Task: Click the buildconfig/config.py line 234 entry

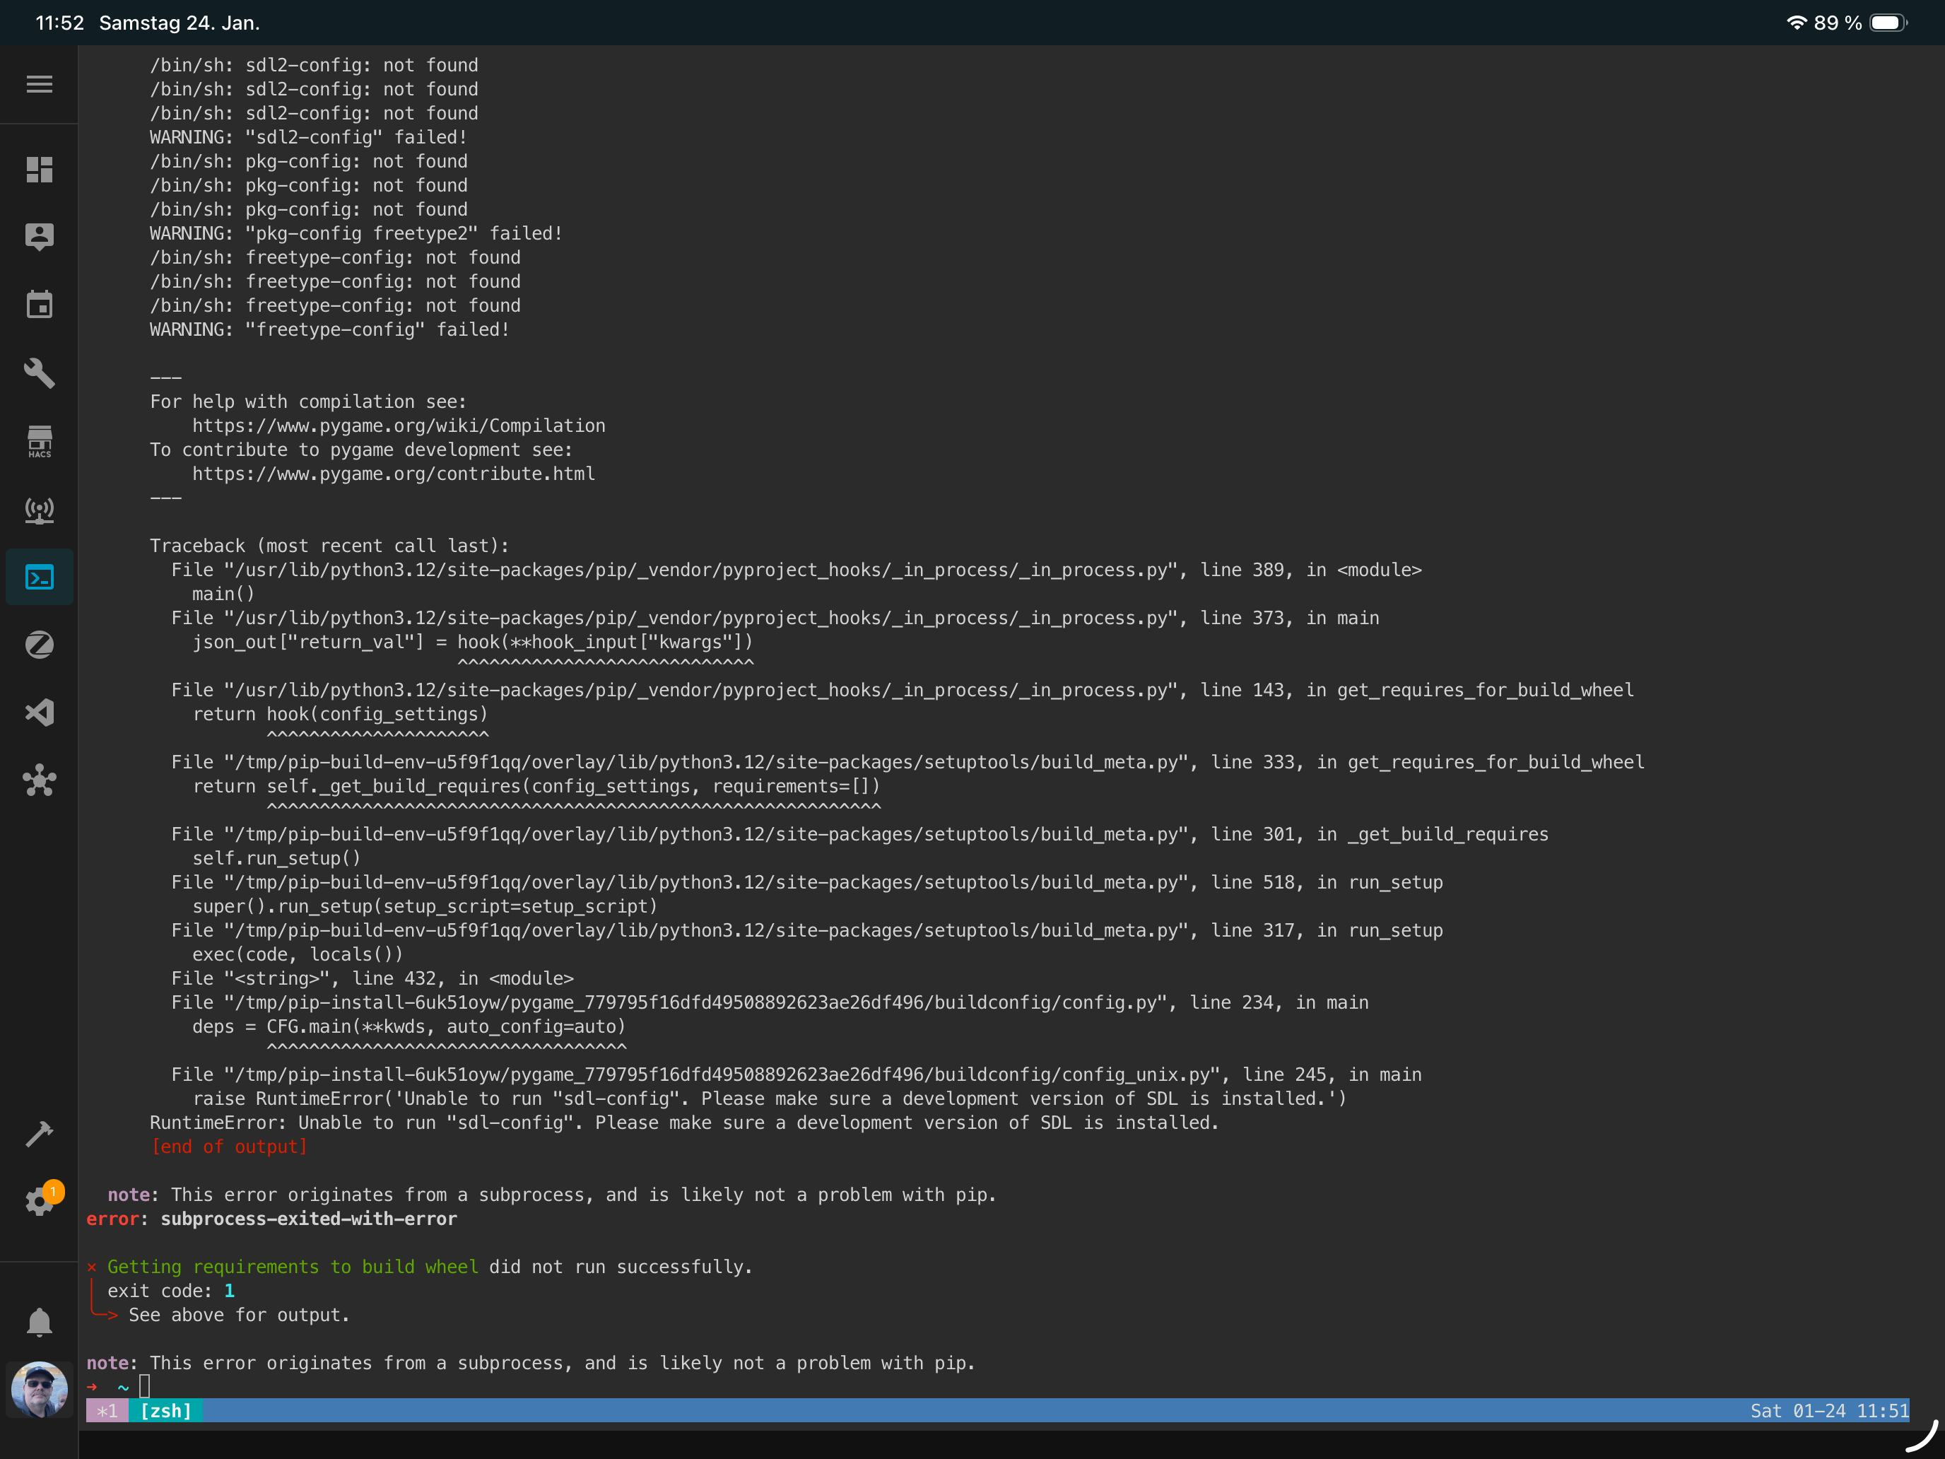Action: 770,1002
